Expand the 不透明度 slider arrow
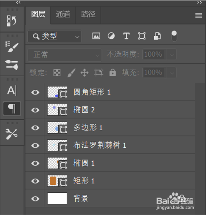 pos(172,54)
